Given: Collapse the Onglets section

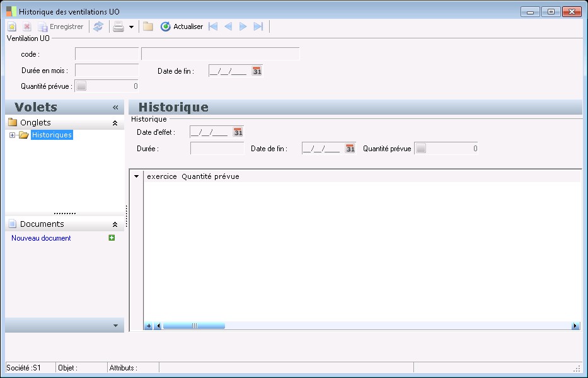Looking at the screenshot, I should tap(115, 123).
